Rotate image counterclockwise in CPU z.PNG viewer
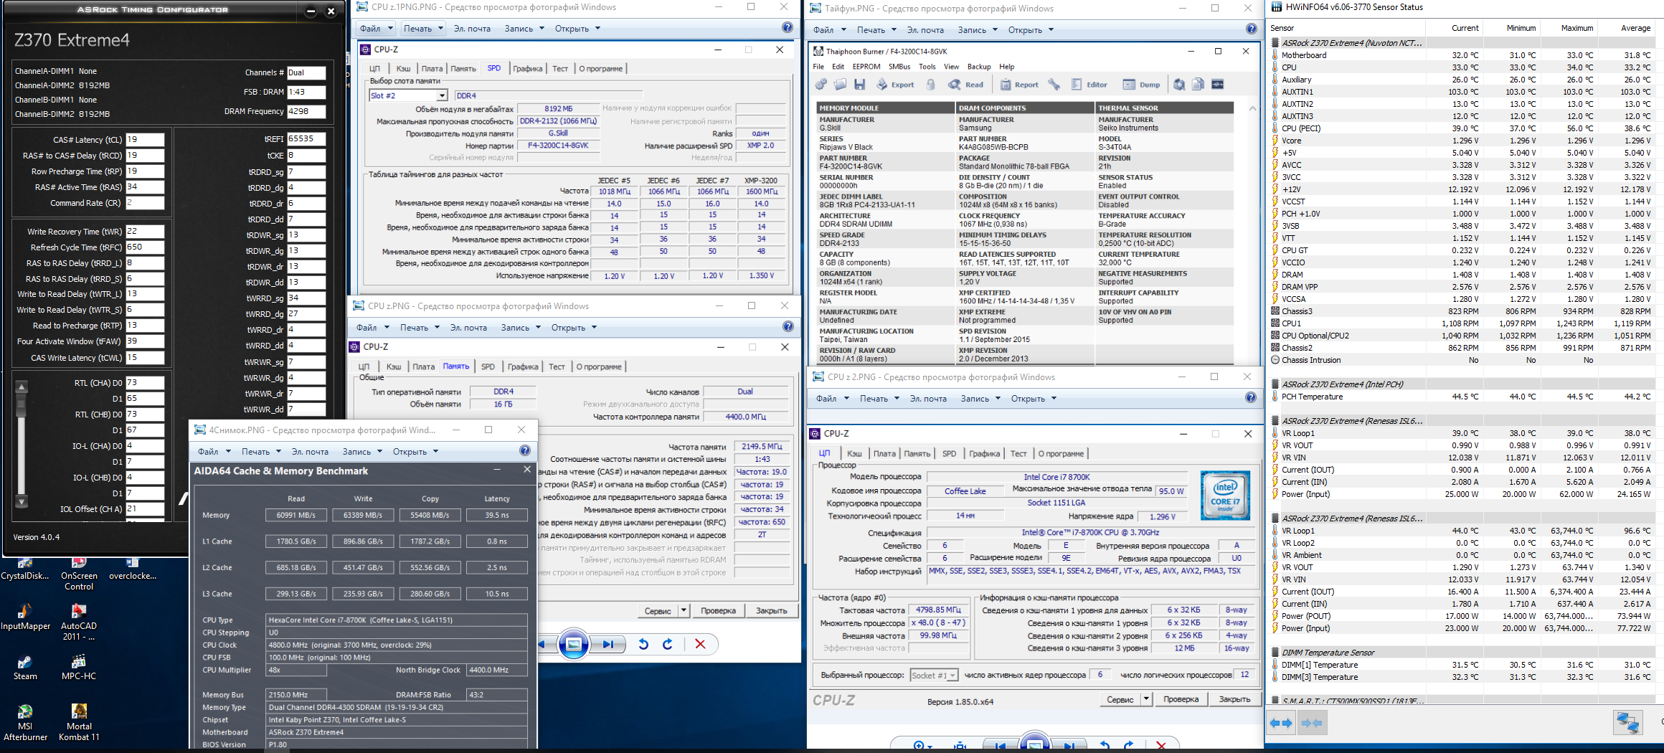 [643, 644]
